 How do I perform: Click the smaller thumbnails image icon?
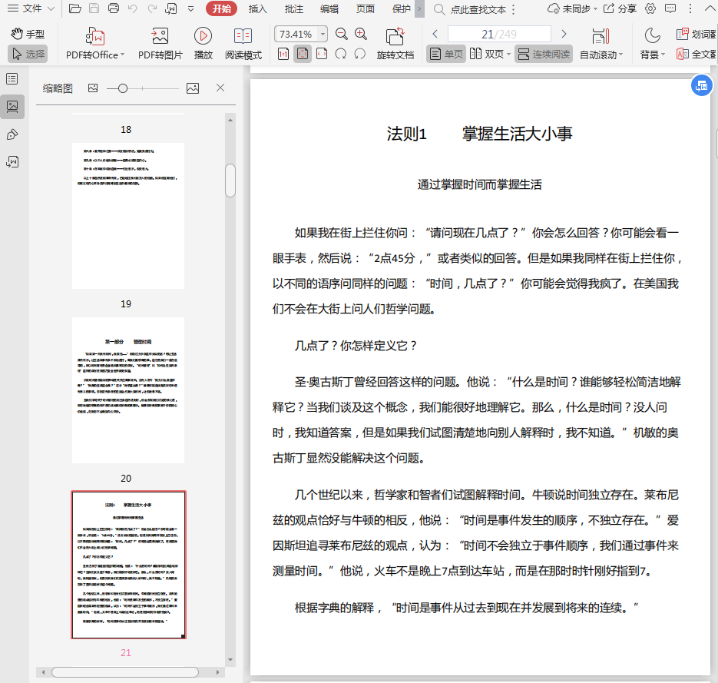click(x=93, y=88)
